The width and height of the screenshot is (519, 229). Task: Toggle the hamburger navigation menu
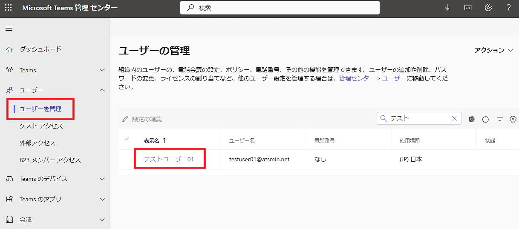click(x=9, y=29)
